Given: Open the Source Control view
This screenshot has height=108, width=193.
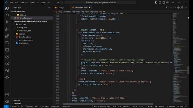Looking at the screenshot, I should [7, 22].
